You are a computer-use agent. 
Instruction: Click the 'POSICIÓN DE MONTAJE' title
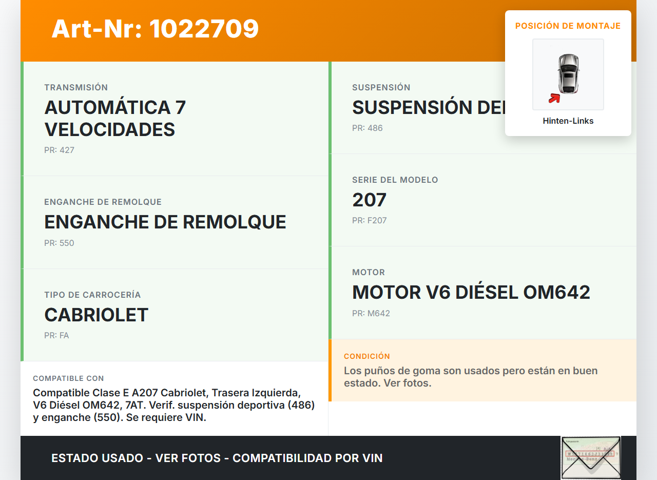click(568, 26)
